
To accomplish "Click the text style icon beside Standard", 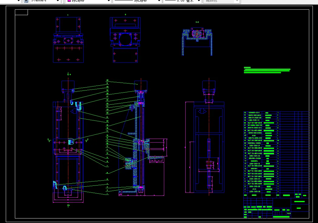I will click(x=26, y=1).
